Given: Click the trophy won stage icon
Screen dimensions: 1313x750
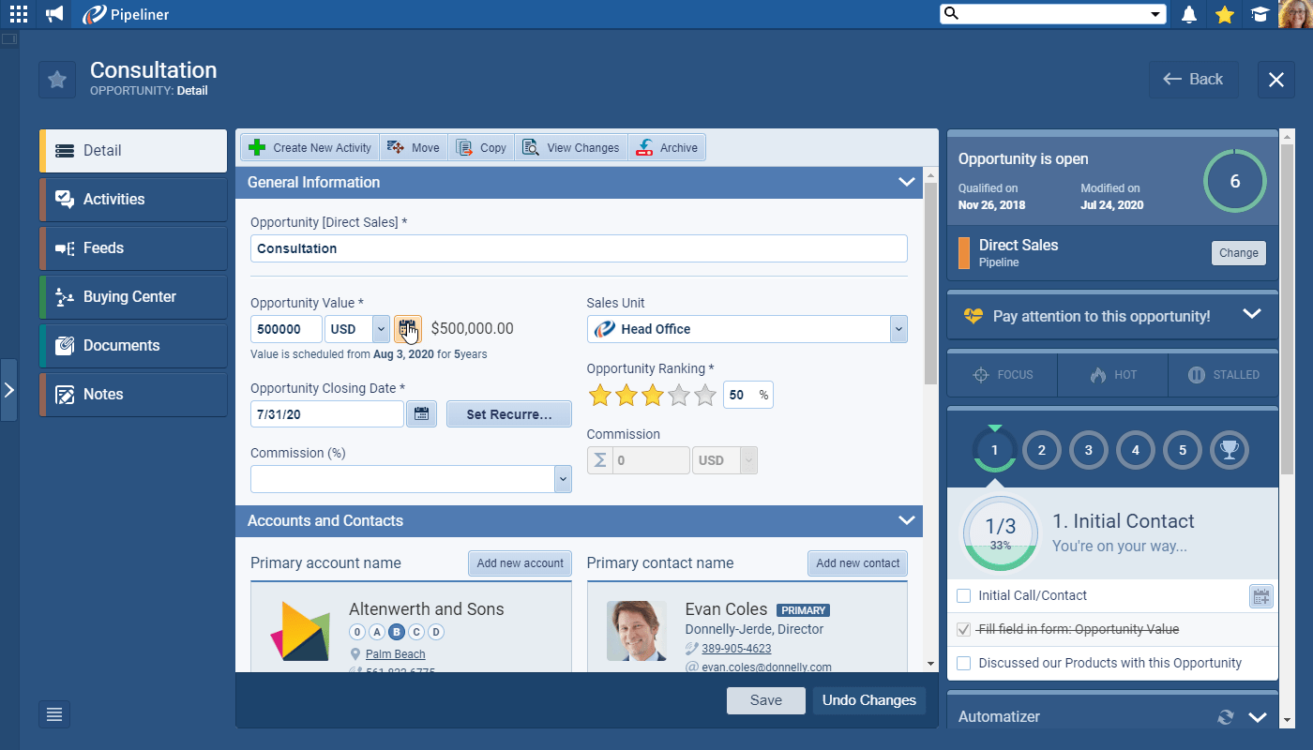Looking at the screenshot, I should click(x=1230, y=450).
